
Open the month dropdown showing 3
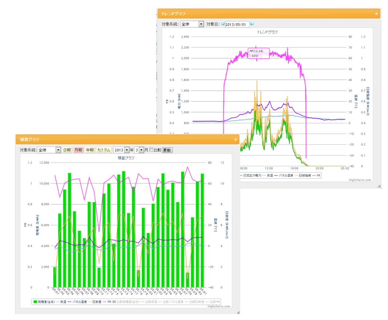pyautogui.click(x=141, y=150)
